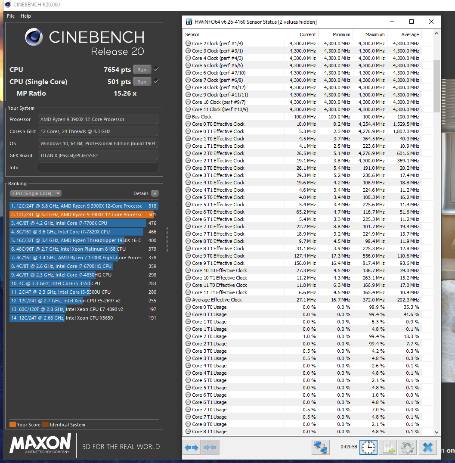The width and height of the screenshot is (455, 463).
Task: Click the Core 11 Clock row icon
Action: pos(188,109)
